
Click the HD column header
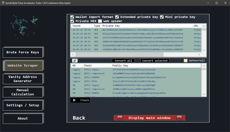[x=77, y=66]
